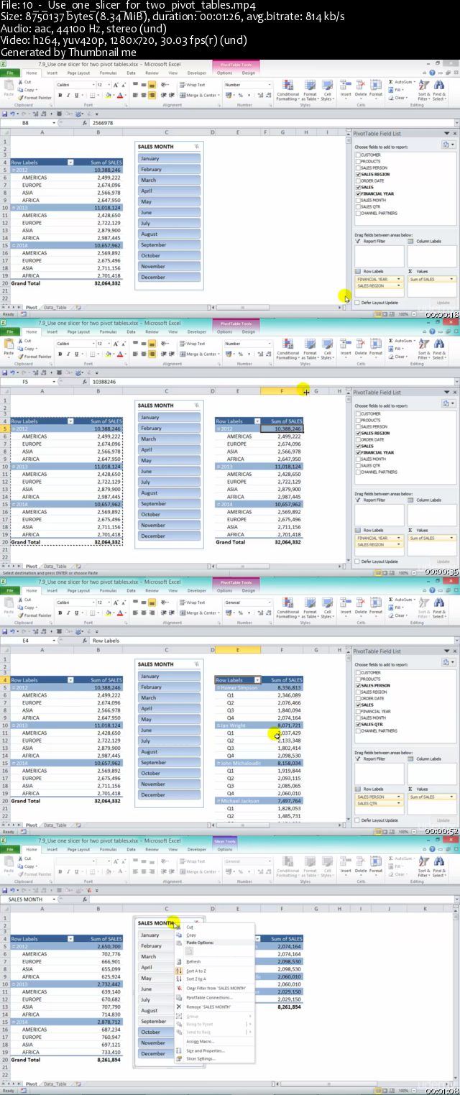Image resolution: width=460 pixels, height=1095 pixels.
Task: Select PivotTable Connections in the context menu
Action: (209, 998)
